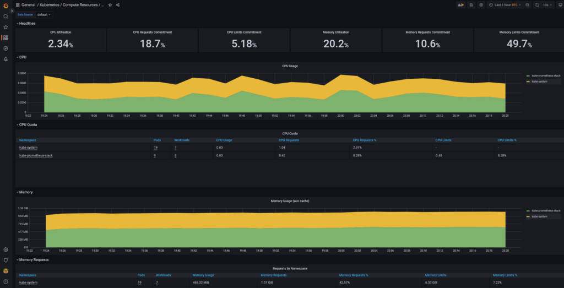Click the 6.33 GiB memory limits cell
This screenshot has height=288, width=564.
click(431, 282)
